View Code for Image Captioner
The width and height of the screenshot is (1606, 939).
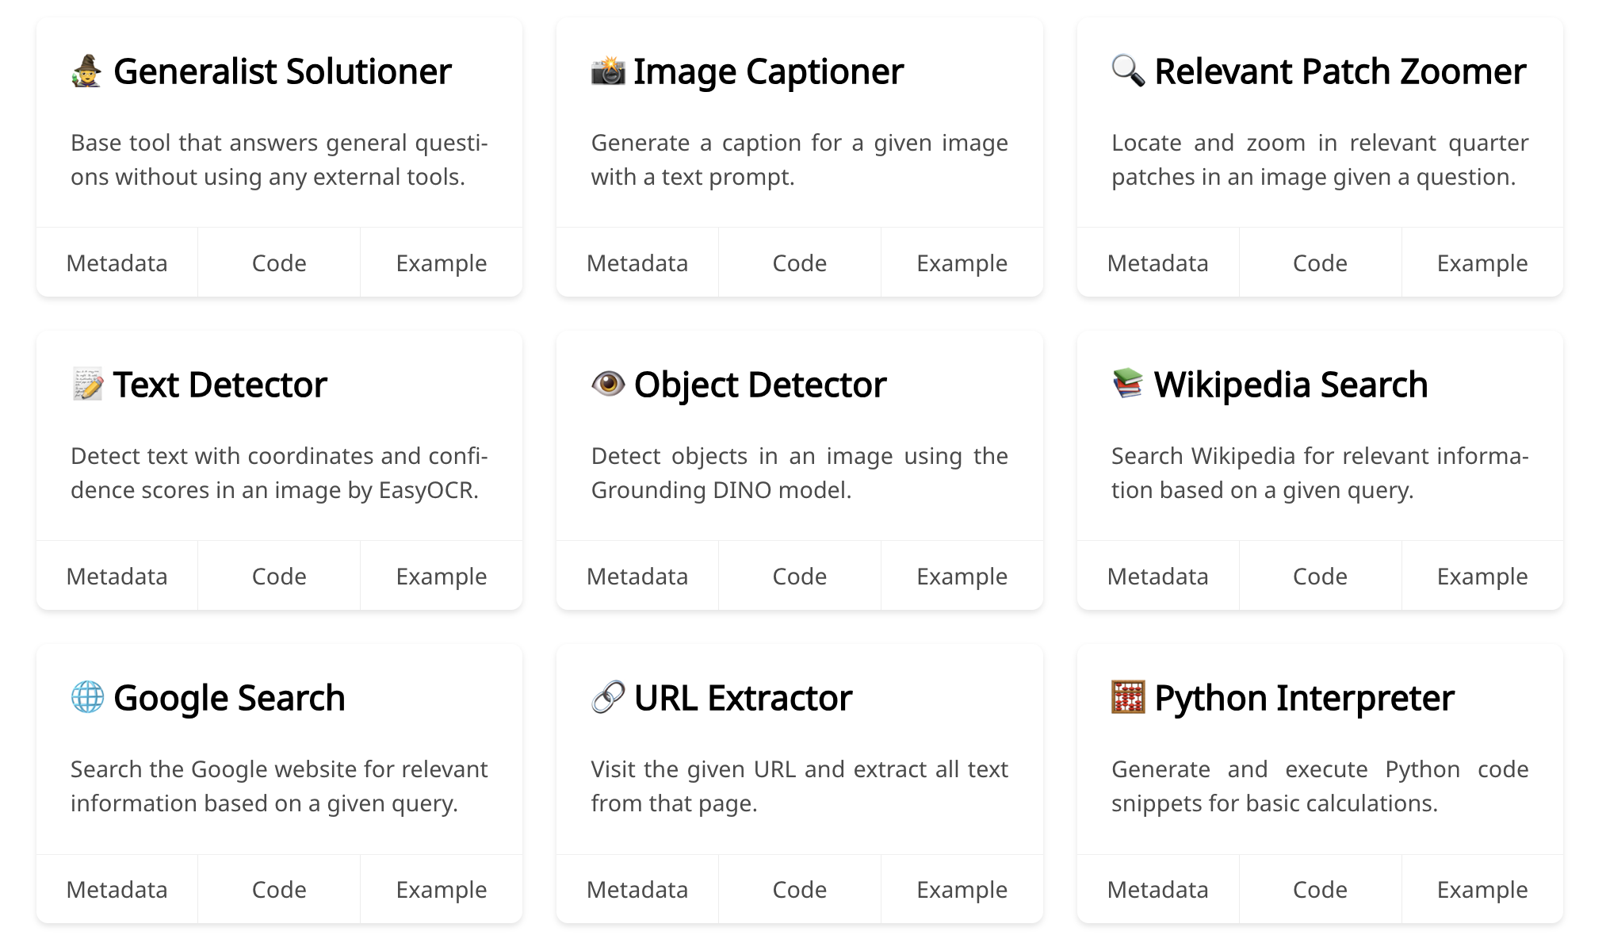800,263
